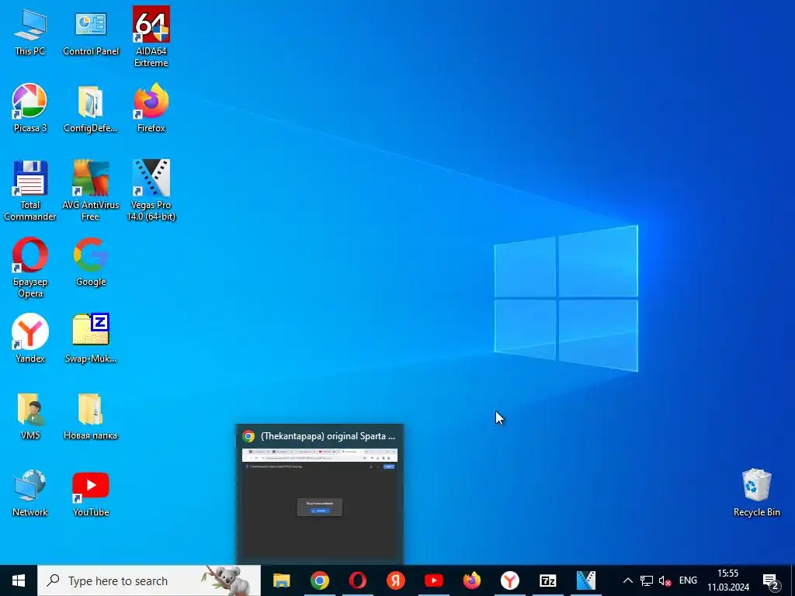Open Браузер Opera desktop shortcut
Screen dimensions: 795x596
30,268
